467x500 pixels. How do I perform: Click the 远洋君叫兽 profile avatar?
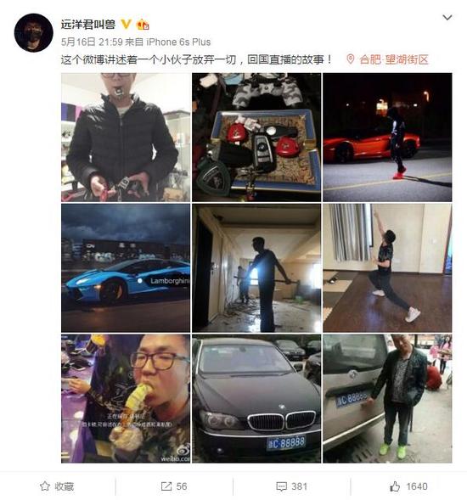point(33,33)
